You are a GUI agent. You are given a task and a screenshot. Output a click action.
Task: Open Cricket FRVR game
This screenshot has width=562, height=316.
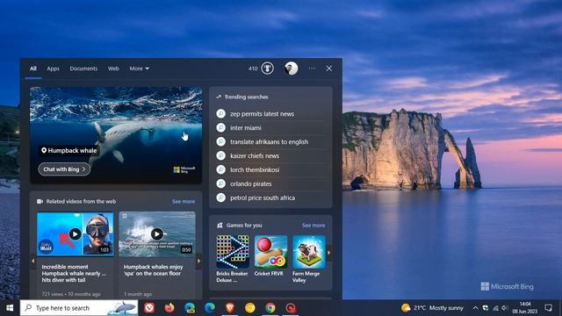pos(270,255)
